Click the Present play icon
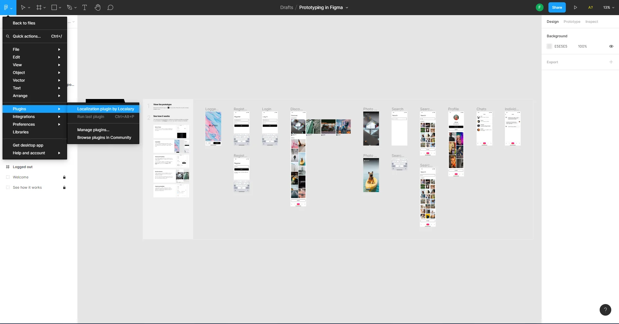 [x=575, y=7]
